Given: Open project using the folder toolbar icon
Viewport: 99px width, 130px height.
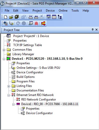Looking at the screenshot, I should 11,17.
